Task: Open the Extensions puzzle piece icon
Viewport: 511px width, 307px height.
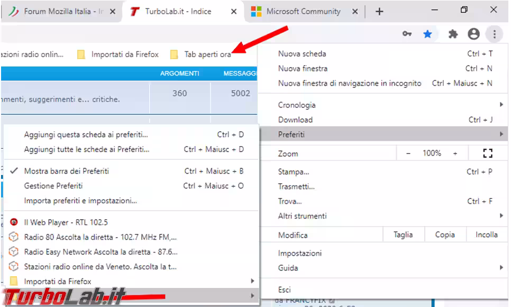Action: (453, 34)
